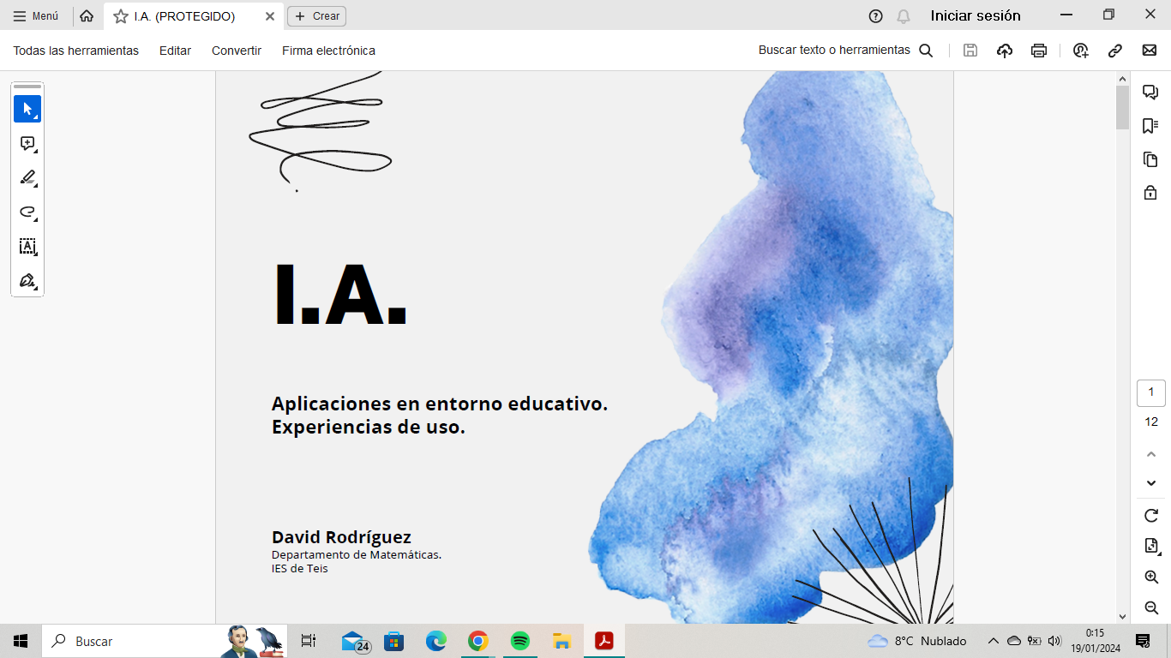Star the I.A. document tab
This screenshot has height=658, width=1171.
(121, 16)
